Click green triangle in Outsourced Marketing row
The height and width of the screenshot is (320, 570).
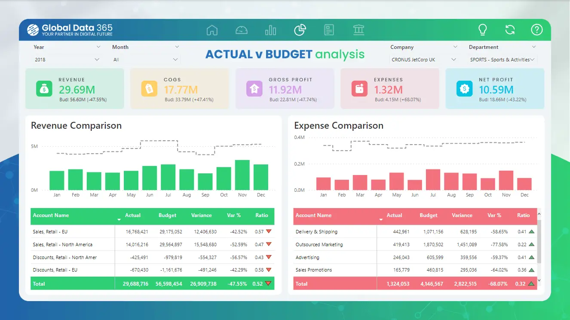[x=531, y=245]
